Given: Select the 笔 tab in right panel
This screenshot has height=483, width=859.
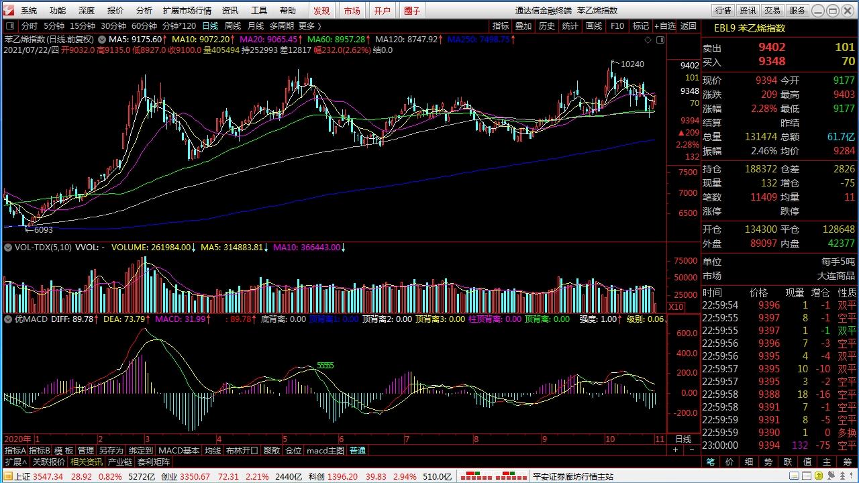Looking at the screenshot, I should [x=711, y=462].
